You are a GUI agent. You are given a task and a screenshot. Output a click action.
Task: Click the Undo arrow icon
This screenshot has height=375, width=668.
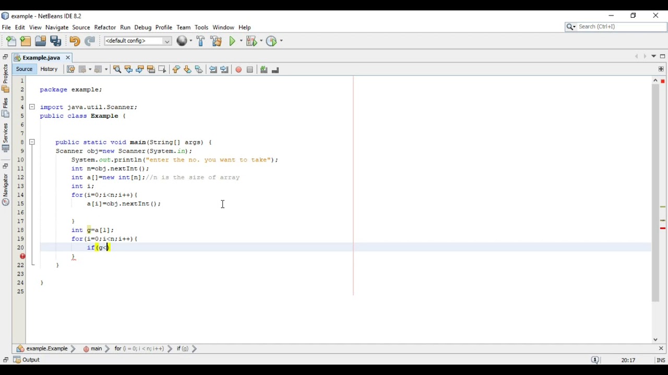[x=75, y=41]
